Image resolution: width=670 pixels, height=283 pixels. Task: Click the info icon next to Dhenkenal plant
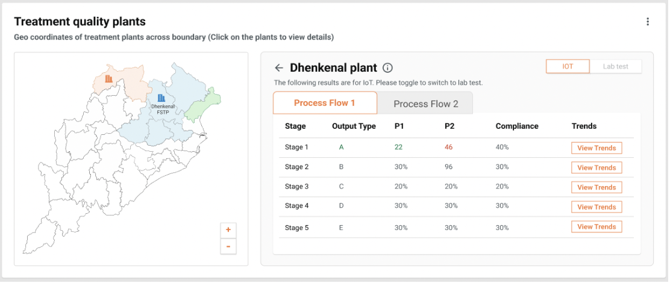click(387, 68)
